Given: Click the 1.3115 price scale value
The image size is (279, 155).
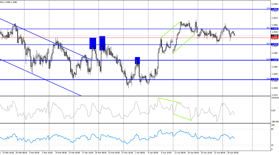Looking at the screenshot, I should coord(275,95).
